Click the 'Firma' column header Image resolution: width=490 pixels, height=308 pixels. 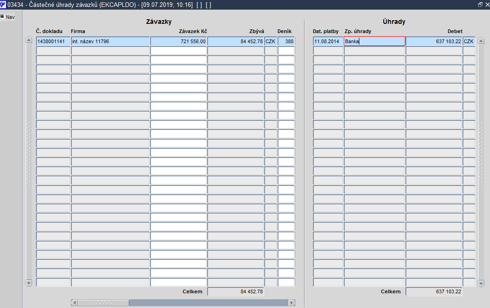coord(78,31)
